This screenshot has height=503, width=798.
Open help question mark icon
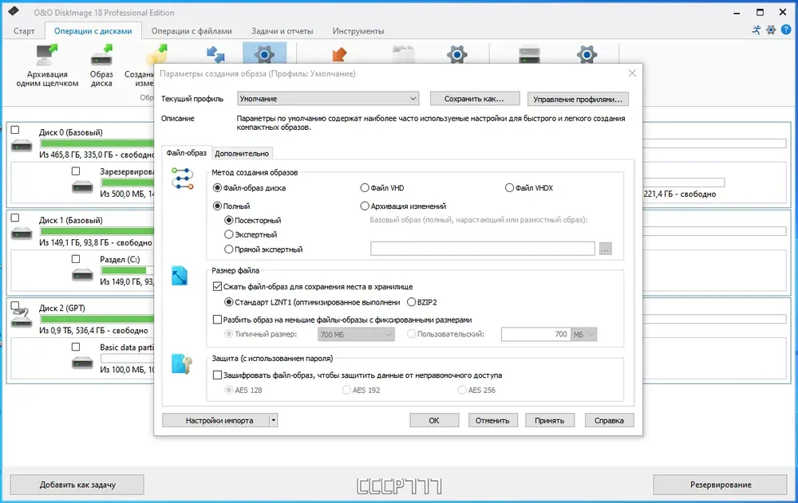point(786,30)
